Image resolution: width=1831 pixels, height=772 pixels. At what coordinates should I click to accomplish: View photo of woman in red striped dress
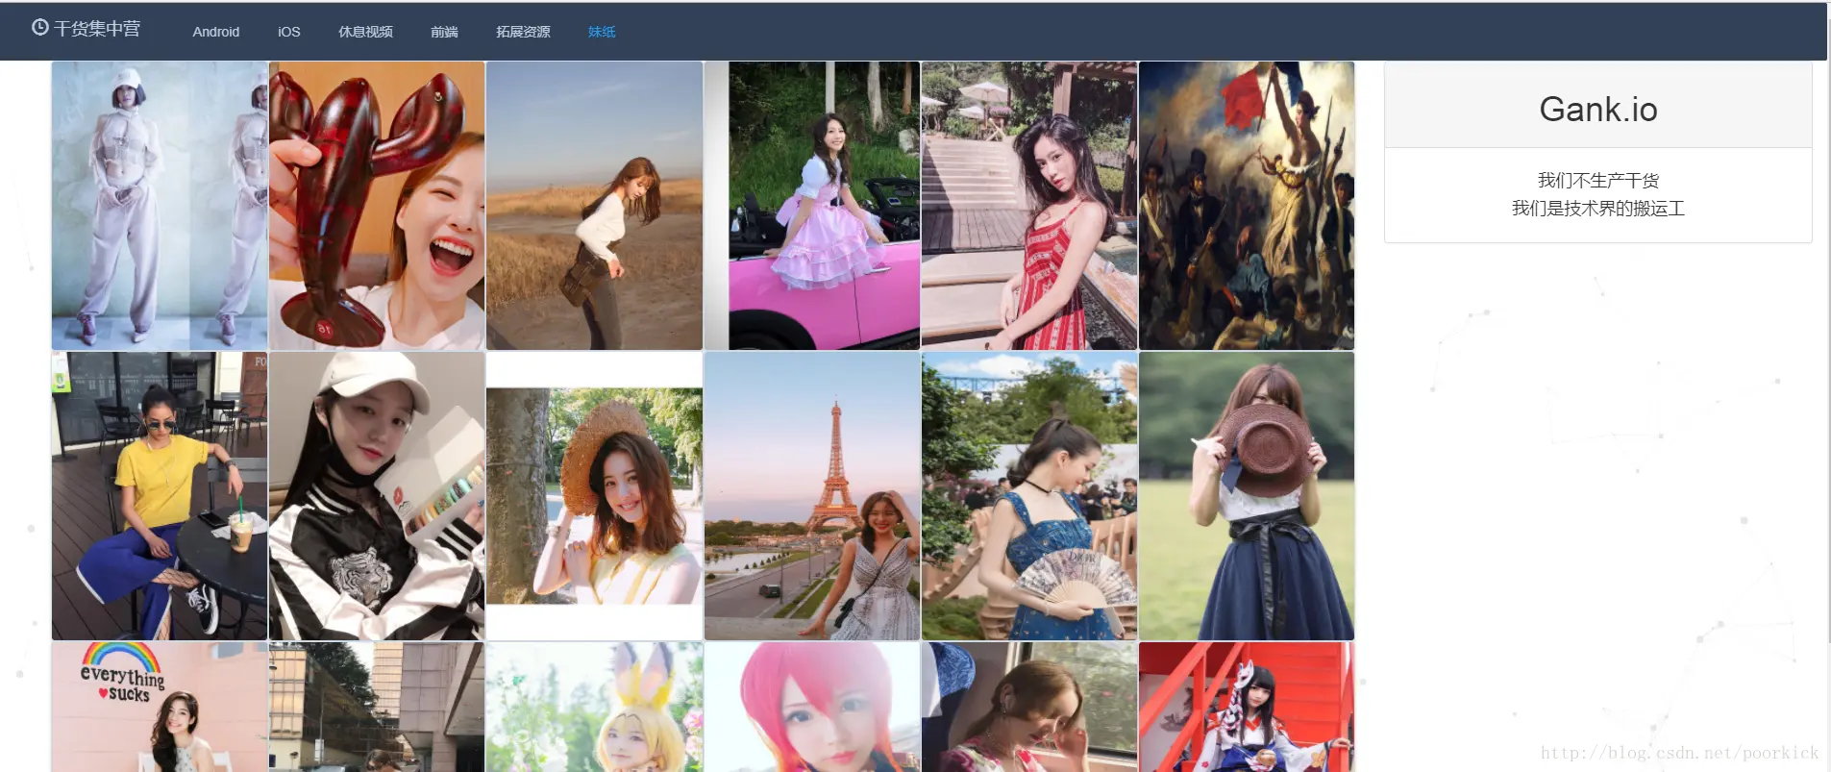point(1029,206)
